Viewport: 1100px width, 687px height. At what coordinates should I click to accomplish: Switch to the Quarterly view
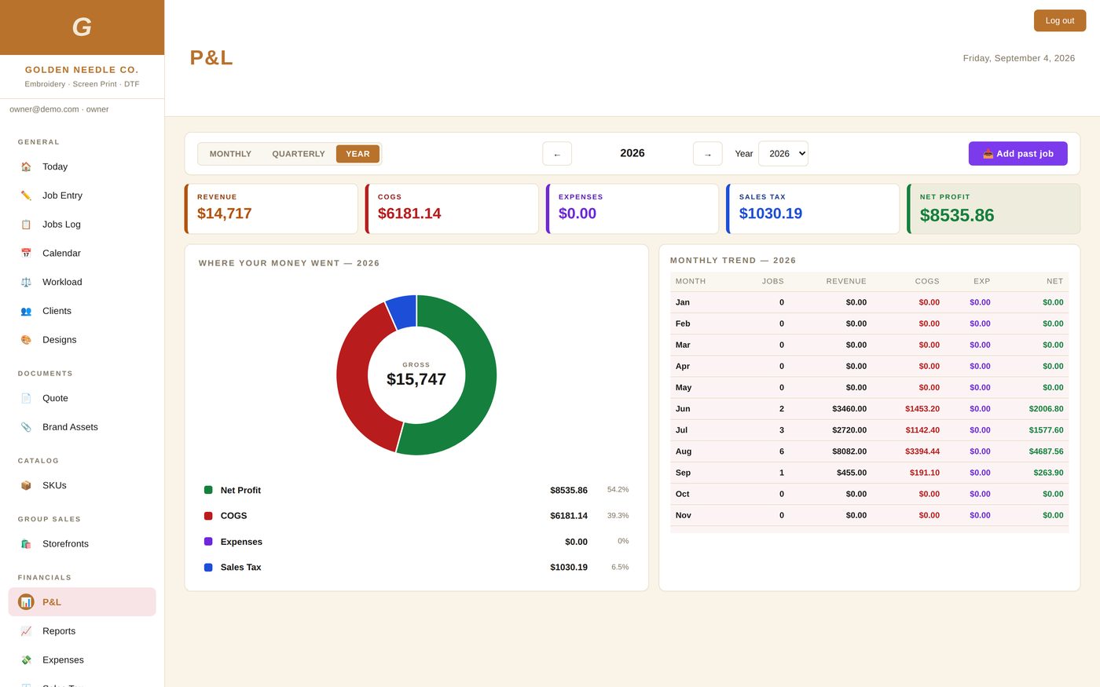pos(299,154)
